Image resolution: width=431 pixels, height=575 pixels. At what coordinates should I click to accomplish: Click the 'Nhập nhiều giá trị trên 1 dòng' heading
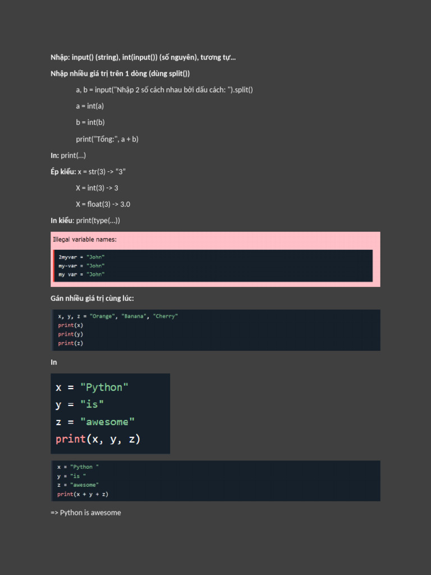tap(120, 74)
